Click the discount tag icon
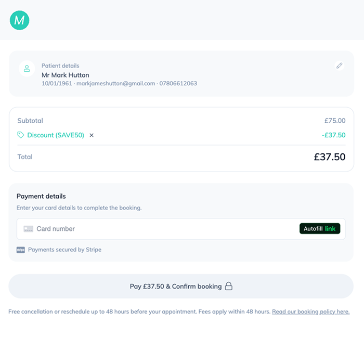 coord(21,135)
